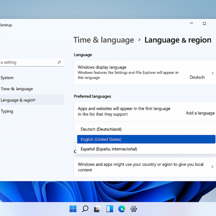Click the Find a setting search field
Image resolution: width=216 pixels, height=216 pixels.
pyautogui.click(x=32, y=62)
